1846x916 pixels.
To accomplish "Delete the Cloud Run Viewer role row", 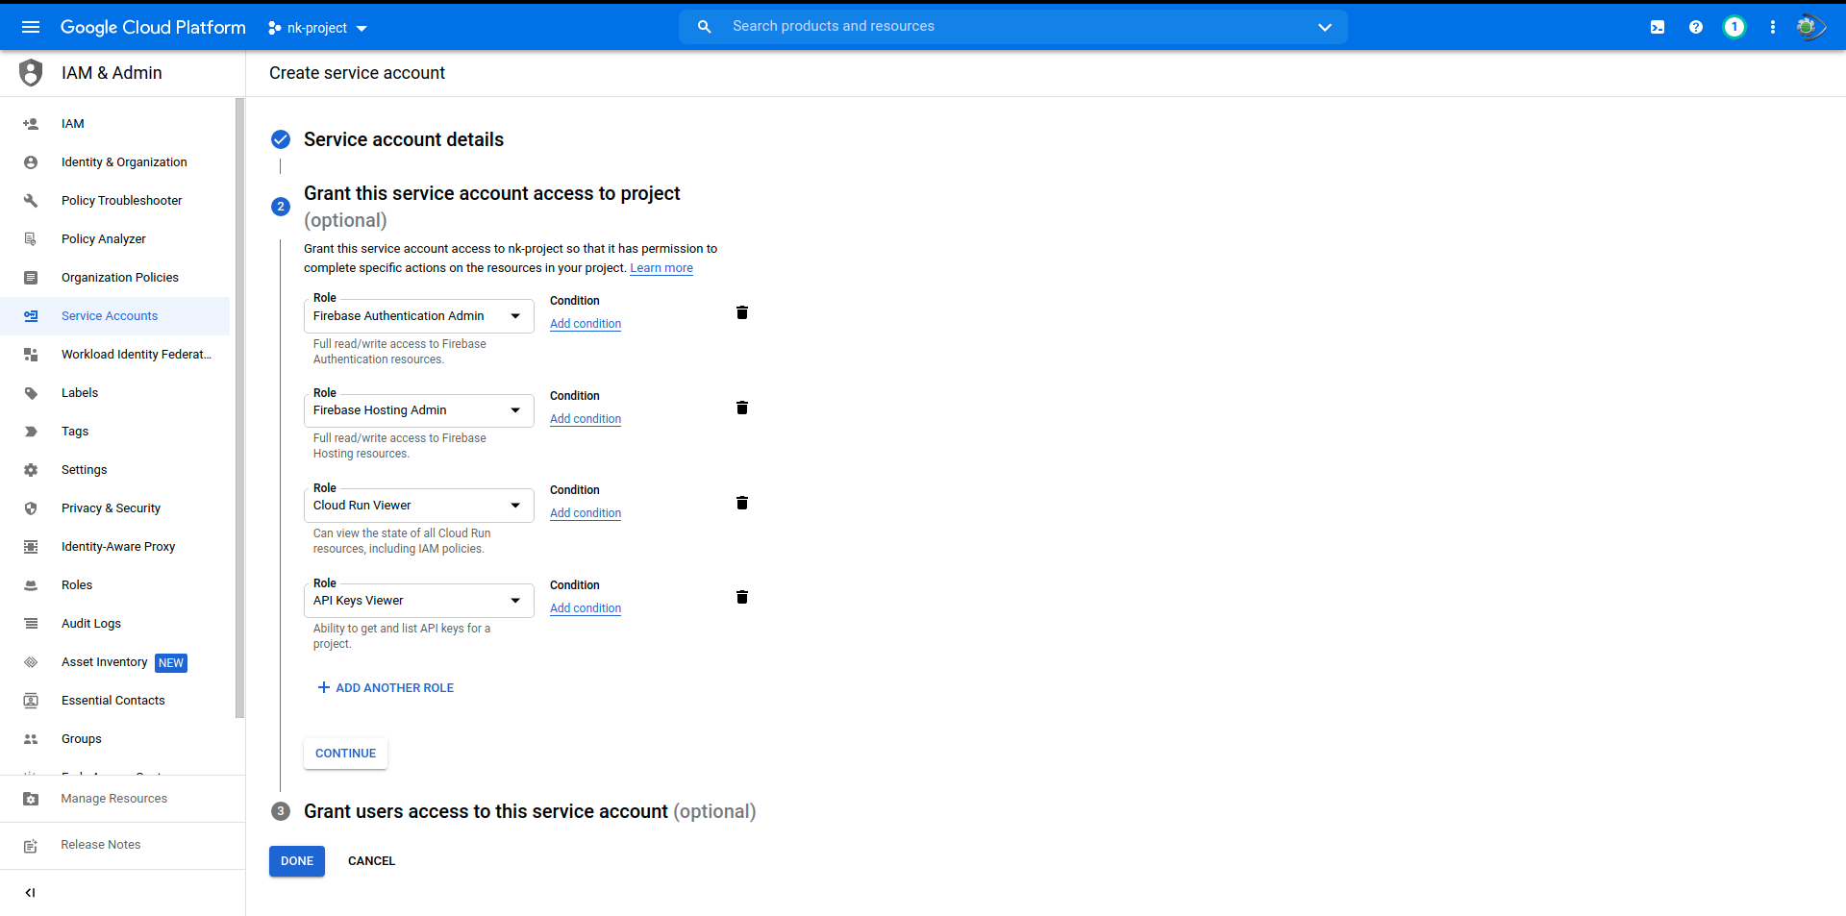I will coord(742,503).
